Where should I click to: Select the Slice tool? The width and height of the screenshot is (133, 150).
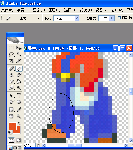[19, 61]
